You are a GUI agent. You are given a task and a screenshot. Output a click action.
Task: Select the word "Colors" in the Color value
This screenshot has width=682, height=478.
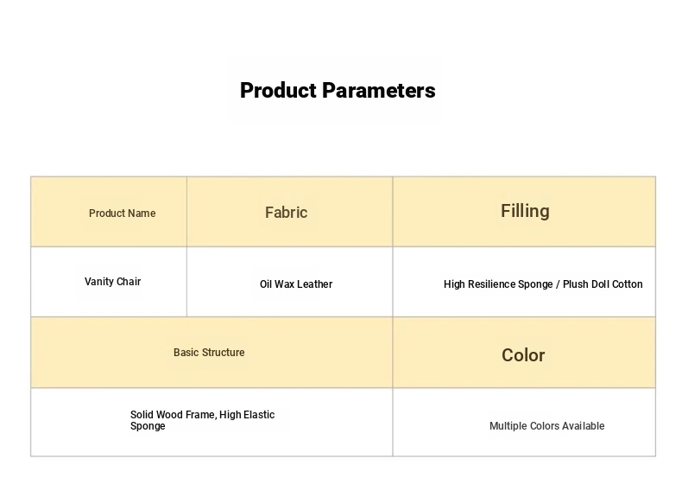[x=546, y=426]
